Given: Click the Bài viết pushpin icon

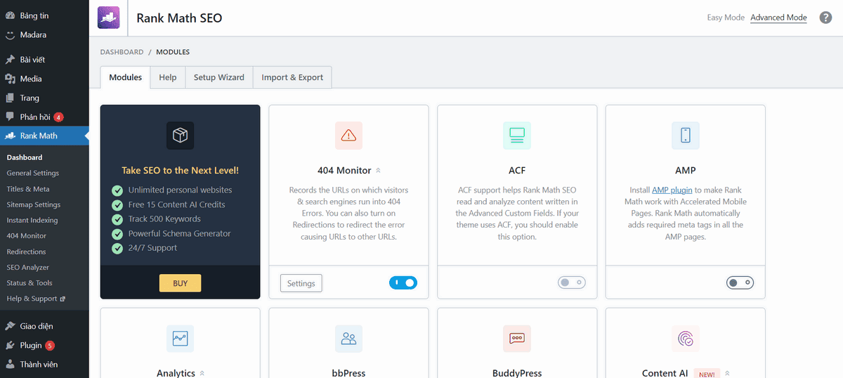Looking at the screenshot, I should click(x=11, y=60).
